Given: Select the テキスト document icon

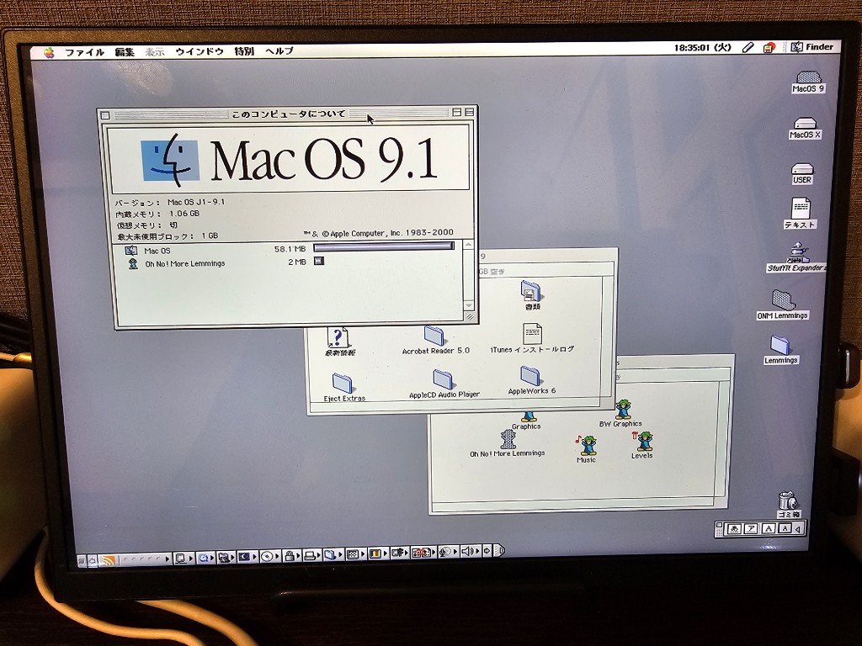Looking at the screenshot, I should 801,213.
